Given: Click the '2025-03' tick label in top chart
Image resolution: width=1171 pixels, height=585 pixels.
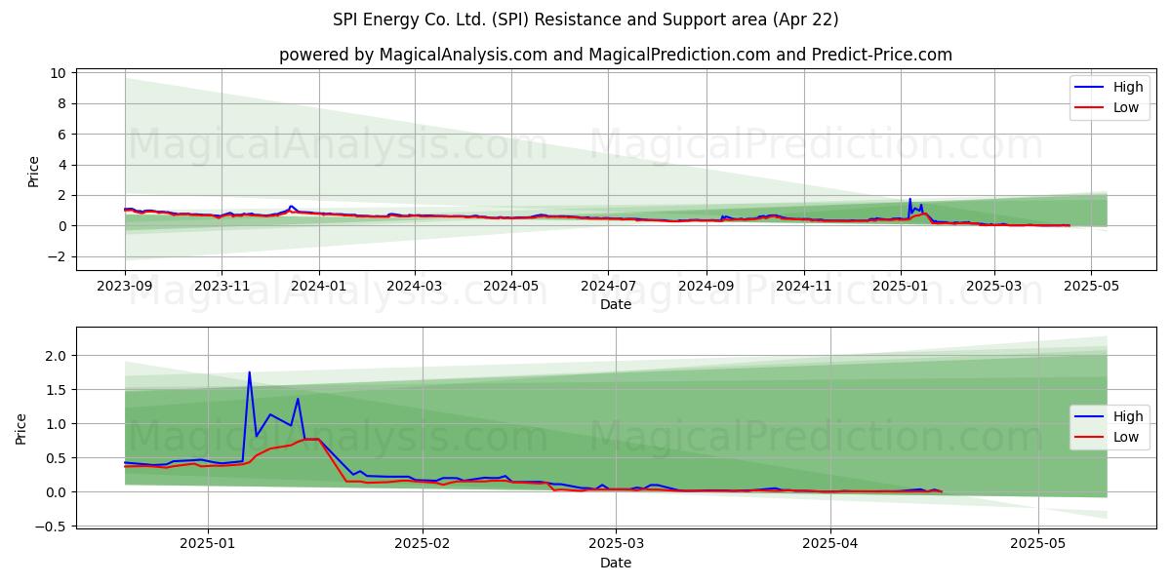Looking at the screenshot, I should tap(994, 287).
